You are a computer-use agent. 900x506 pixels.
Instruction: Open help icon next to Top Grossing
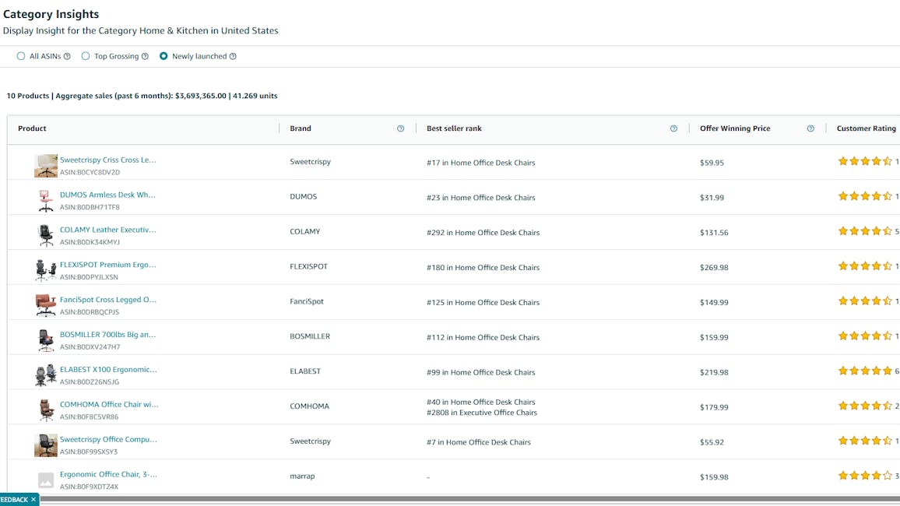[146, 56]
